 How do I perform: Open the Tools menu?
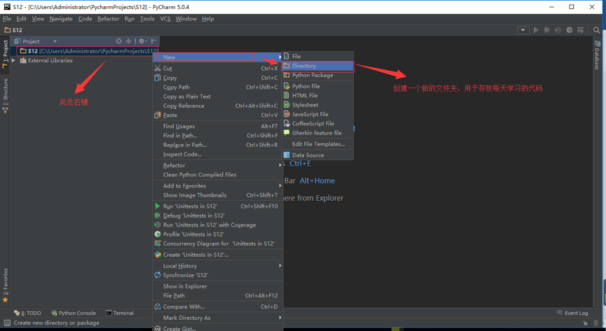(147, 18)
